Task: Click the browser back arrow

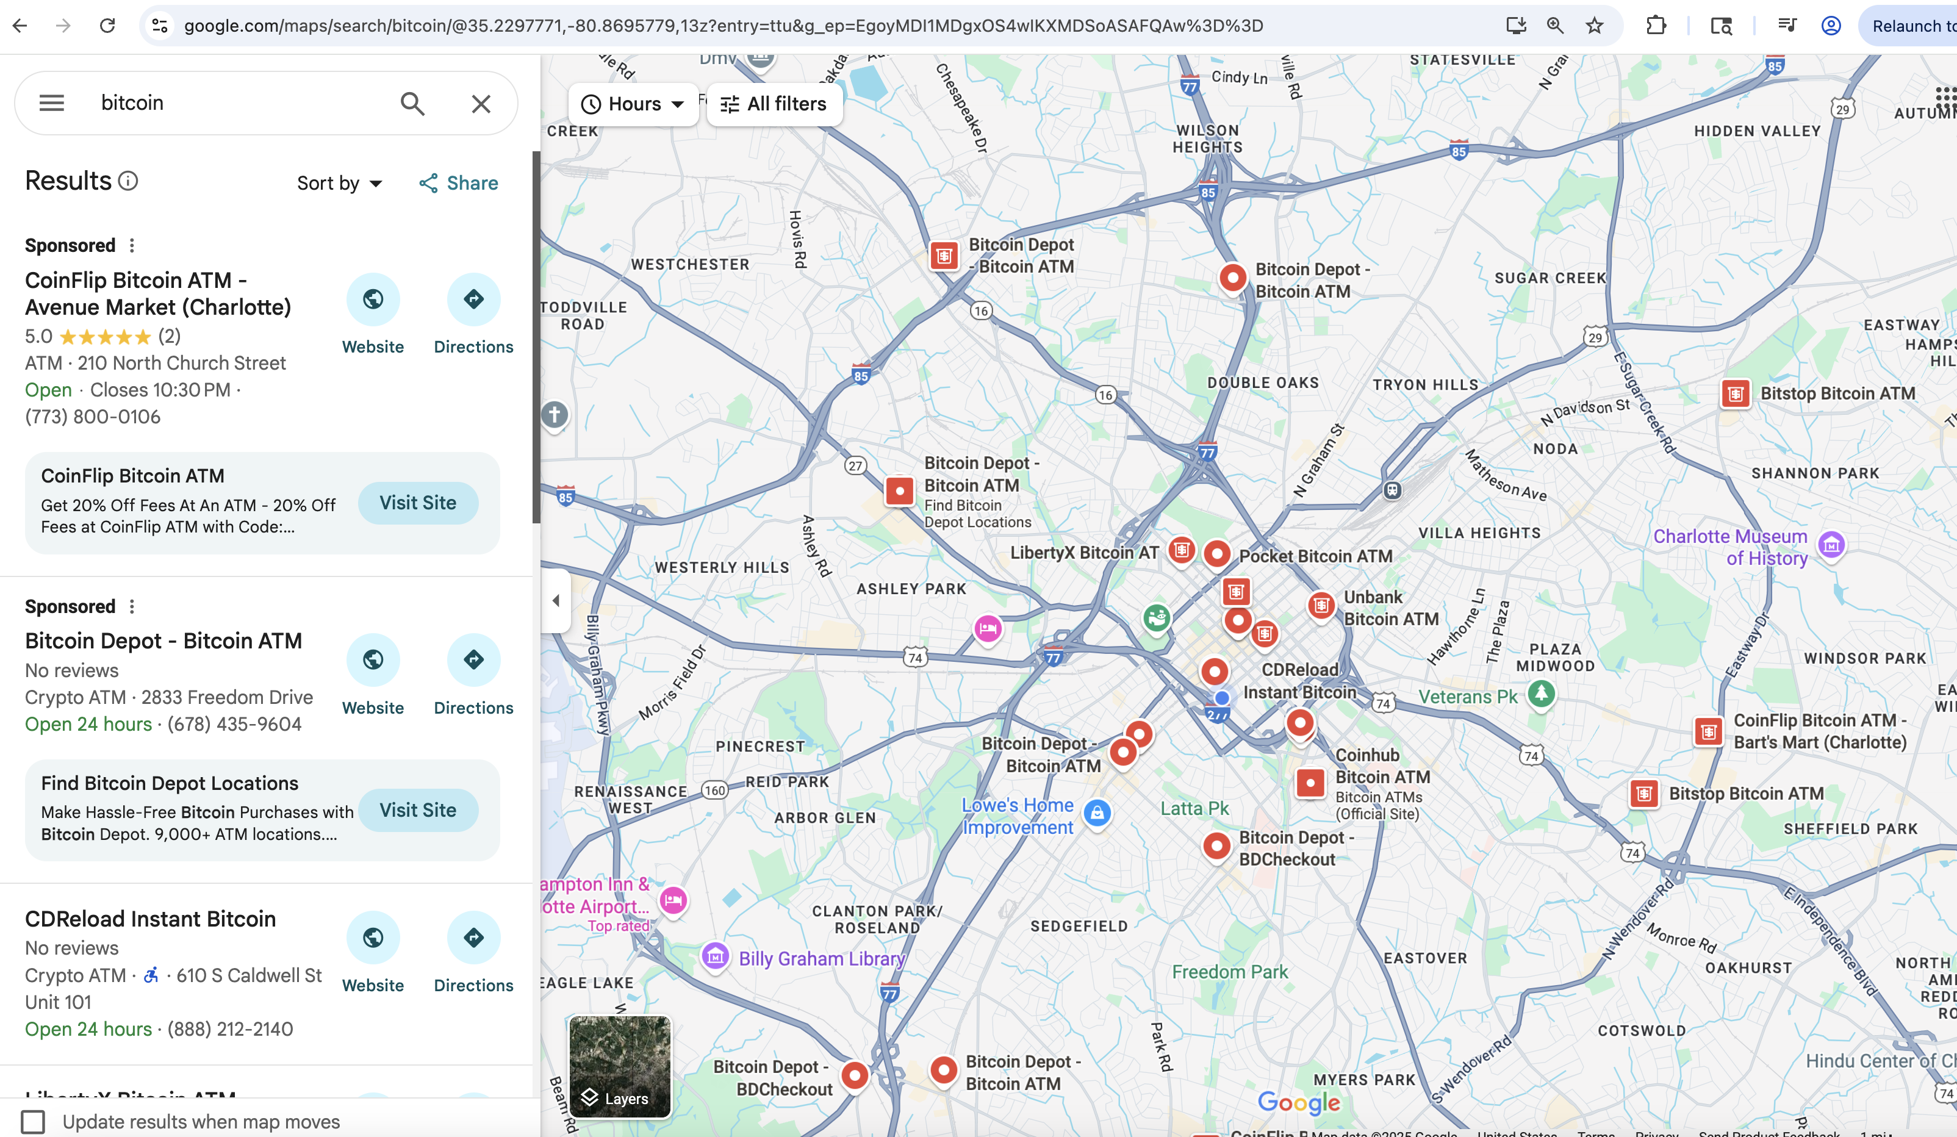Action: [x=20, y=26]
